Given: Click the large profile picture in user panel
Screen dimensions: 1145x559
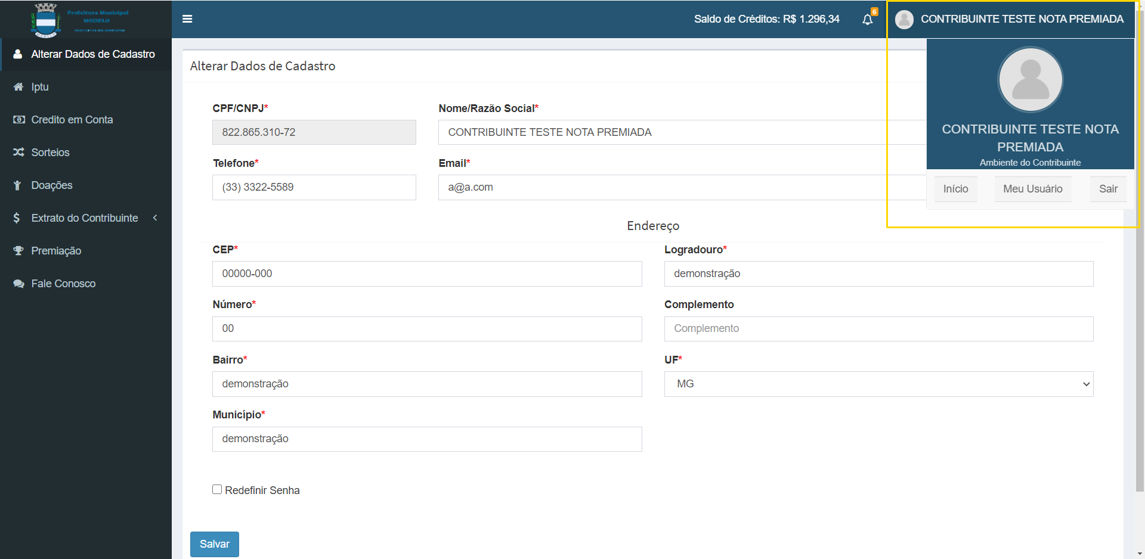Looking at the screenshot, I should pyautogui.click(x=1030, y=80).
